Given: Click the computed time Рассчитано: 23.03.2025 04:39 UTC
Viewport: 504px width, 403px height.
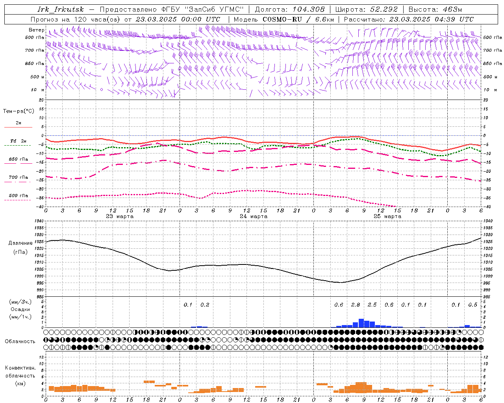Looking at the screenshot, I should point(409,19).
